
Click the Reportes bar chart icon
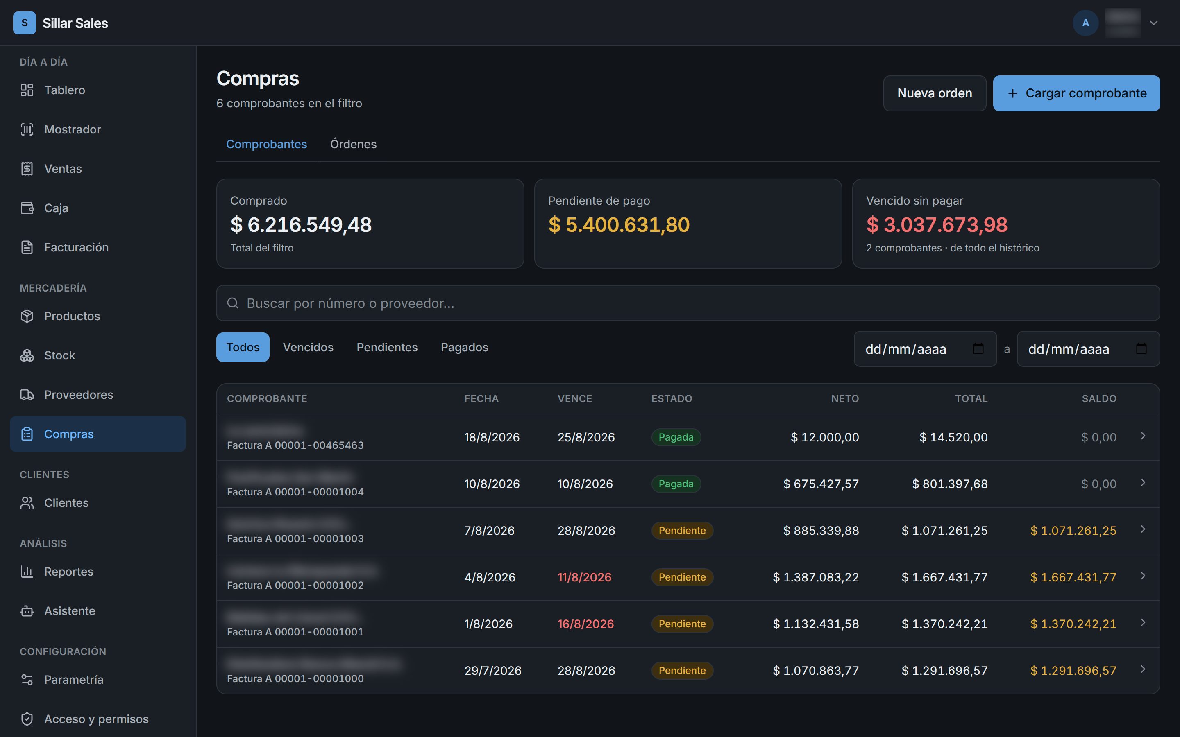[x=27, y=571]
